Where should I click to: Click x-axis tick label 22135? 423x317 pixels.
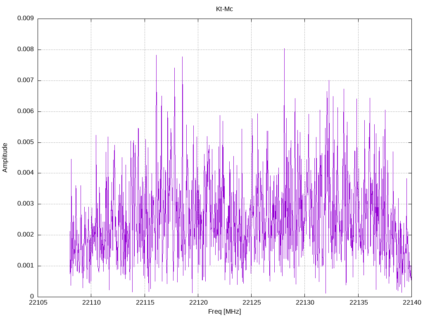[x=359, y=303]
